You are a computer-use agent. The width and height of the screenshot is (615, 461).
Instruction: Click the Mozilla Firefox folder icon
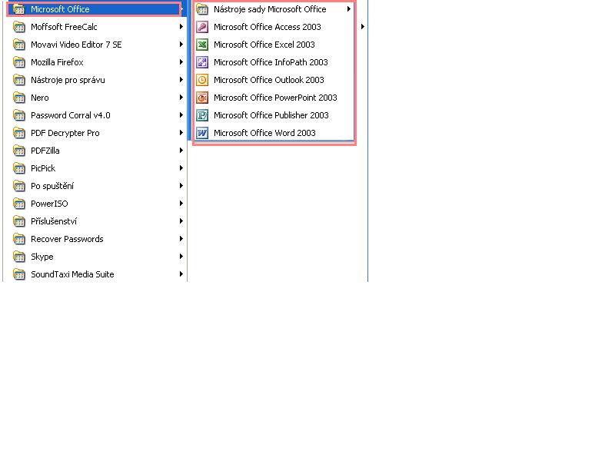(x=18, y=62)
